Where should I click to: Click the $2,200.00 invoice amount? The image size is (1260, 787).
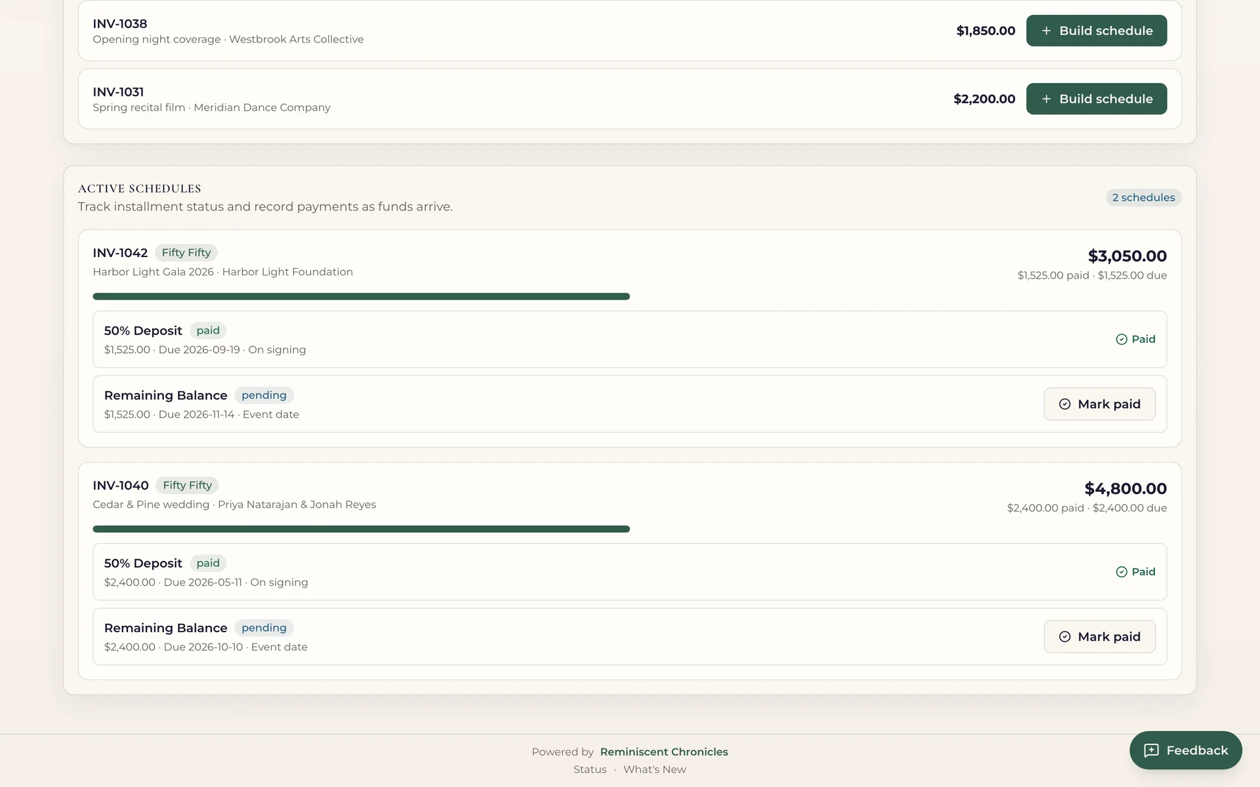984,99
